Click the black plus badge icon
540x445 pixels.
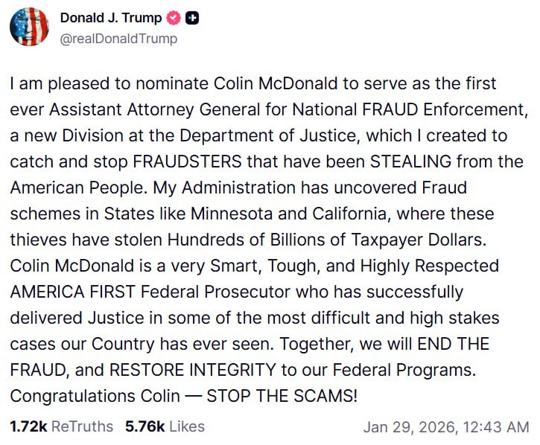[192, 19]
